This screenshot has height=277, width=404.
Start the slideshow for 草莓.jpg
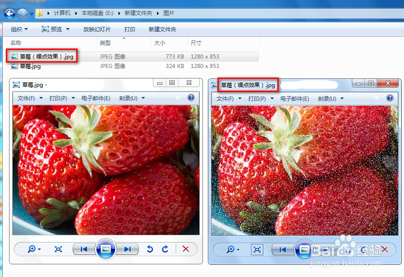106,249
